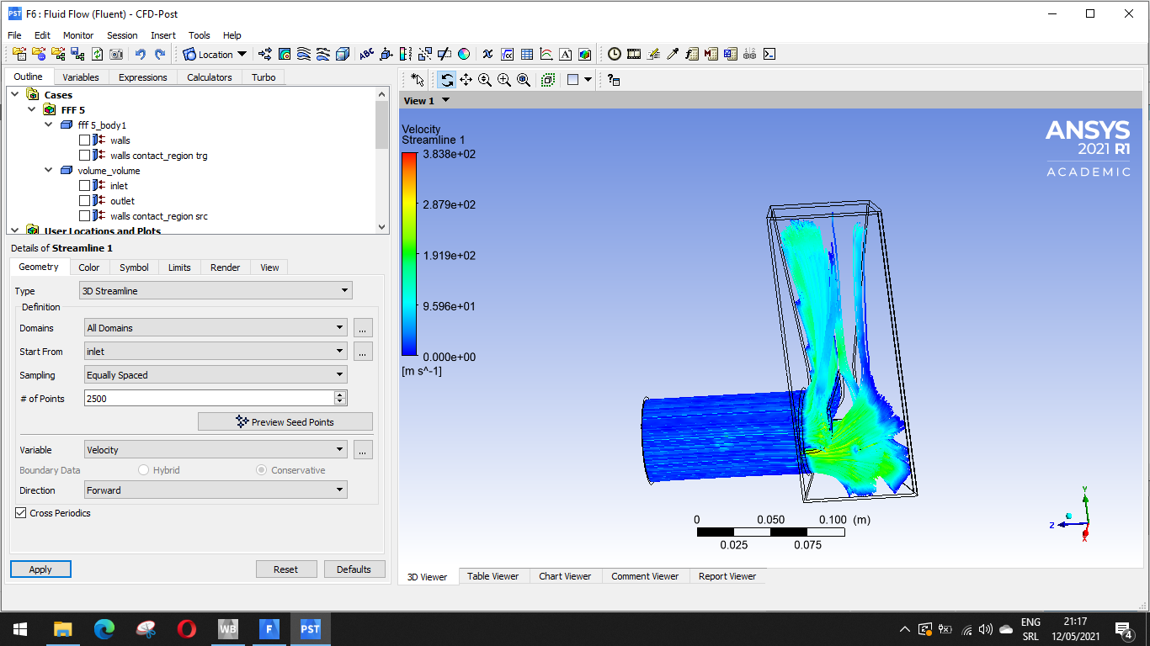1150x646 pixels.
Task: Check the outlet visibility checkbox
Action: point(84,201)
